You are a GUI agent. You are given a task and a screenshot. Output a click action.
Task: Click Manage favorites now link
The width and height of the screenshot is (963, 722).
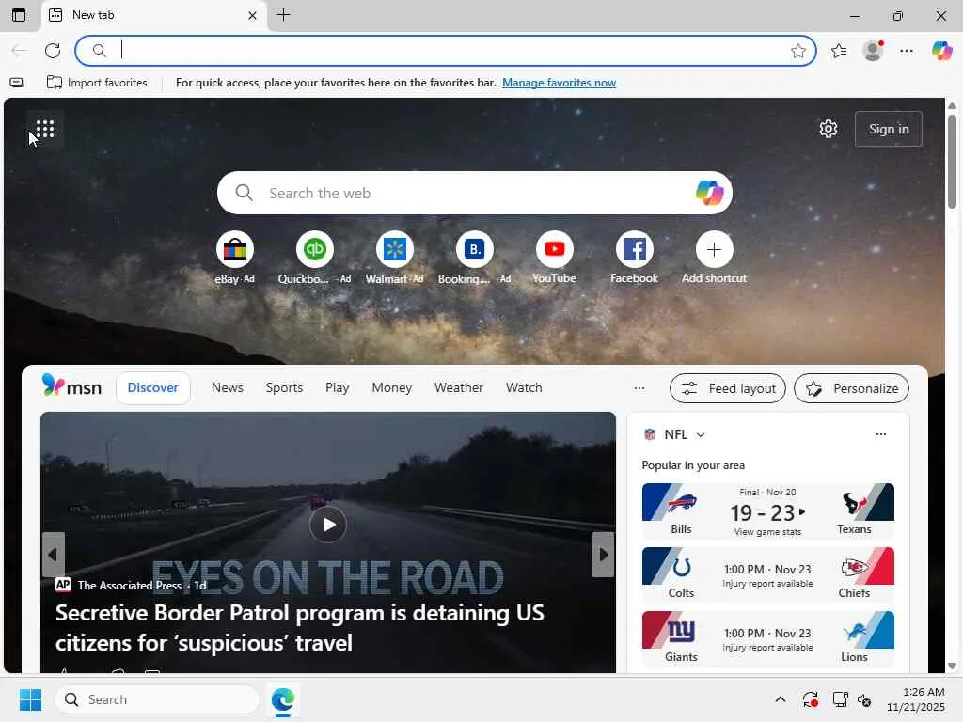559,83
